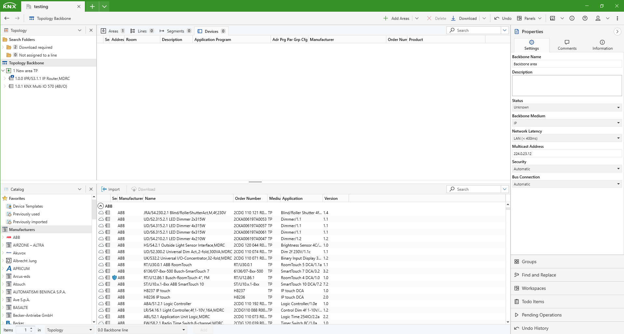Navigate back with the back arrow
624x334 pixels.
coord(7,19)
